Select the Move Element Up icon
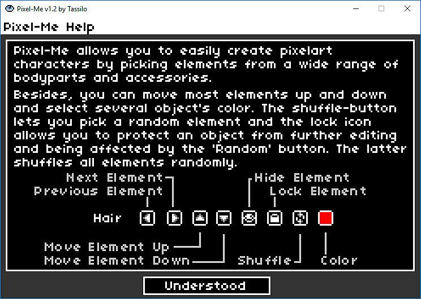 [200, 218]
